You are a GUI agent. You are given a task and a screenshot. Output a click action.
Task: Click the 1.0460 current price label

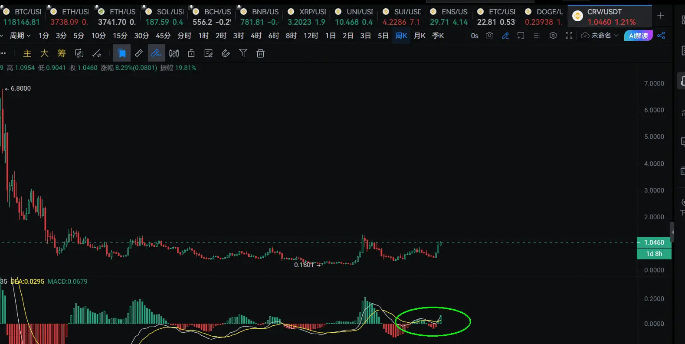(654, 242)
